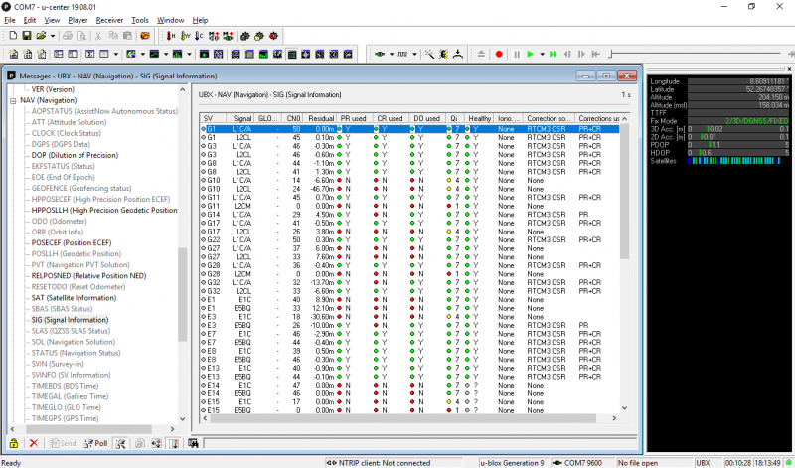Screen dimensions: 795x468
Task: Click the autobauding magic wand icon
Action: click(429, 54)
